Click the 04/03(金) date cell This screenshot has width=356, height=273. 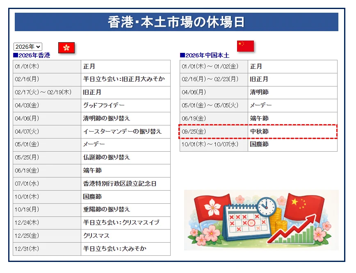coord(47,105)
